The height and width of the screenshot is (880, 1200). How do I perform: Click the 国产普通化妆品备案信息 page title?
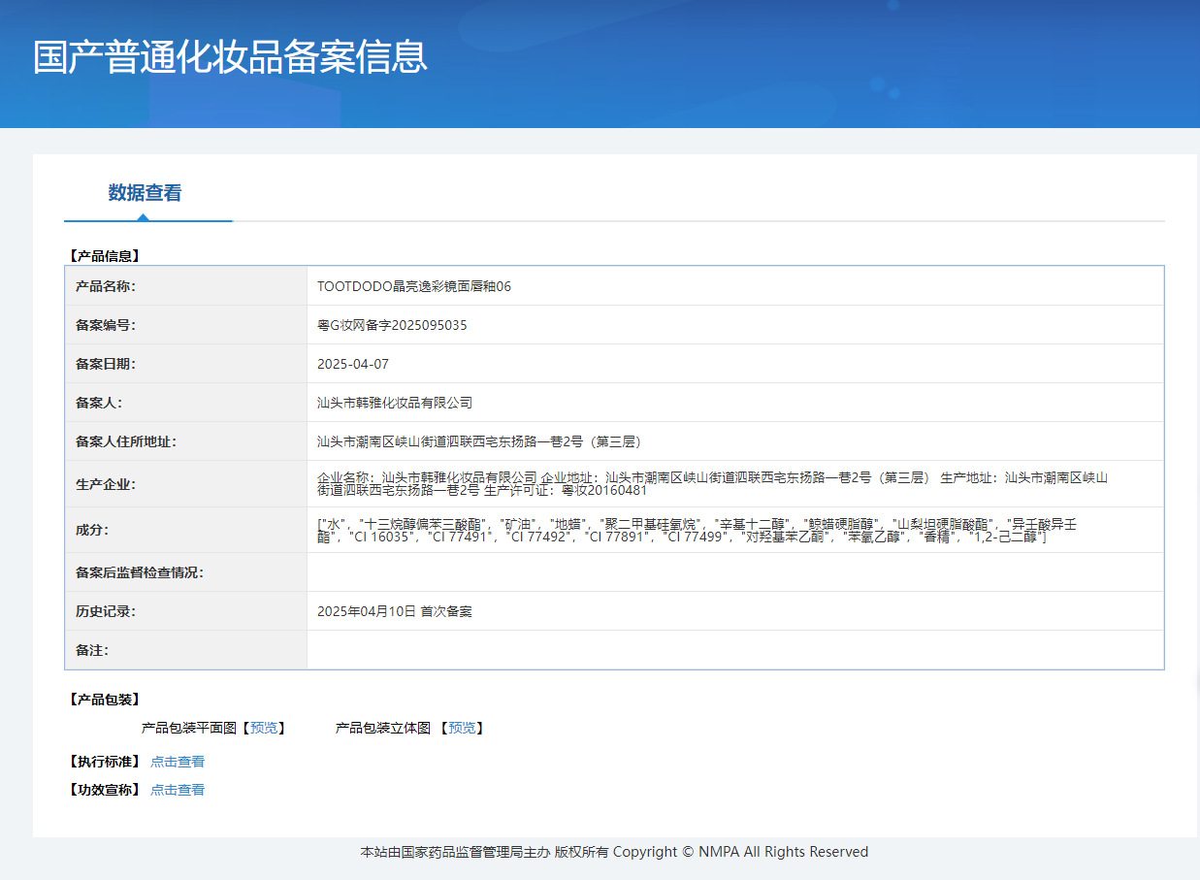[230, 57]
